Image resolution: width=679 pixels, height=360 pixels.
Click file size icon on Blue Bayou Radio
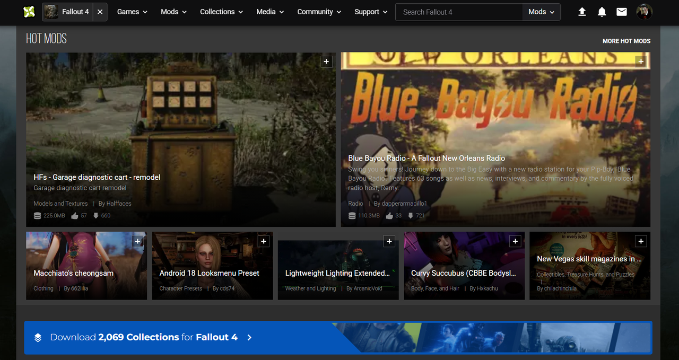352,216
